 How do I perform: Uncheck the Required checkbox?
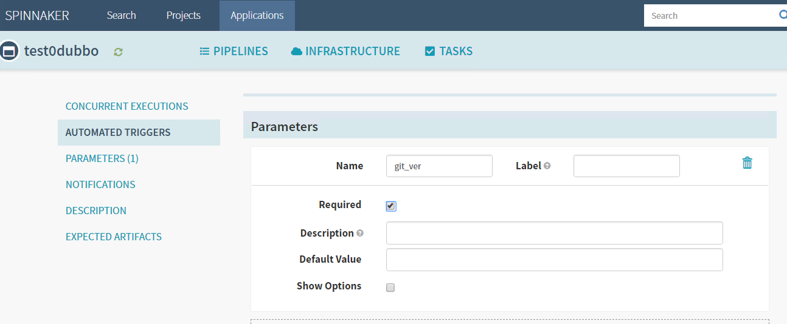[390, 206]
